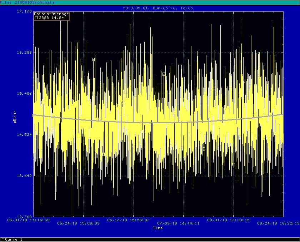Click the File 218051D3kohinata title text

pos(27,2)
